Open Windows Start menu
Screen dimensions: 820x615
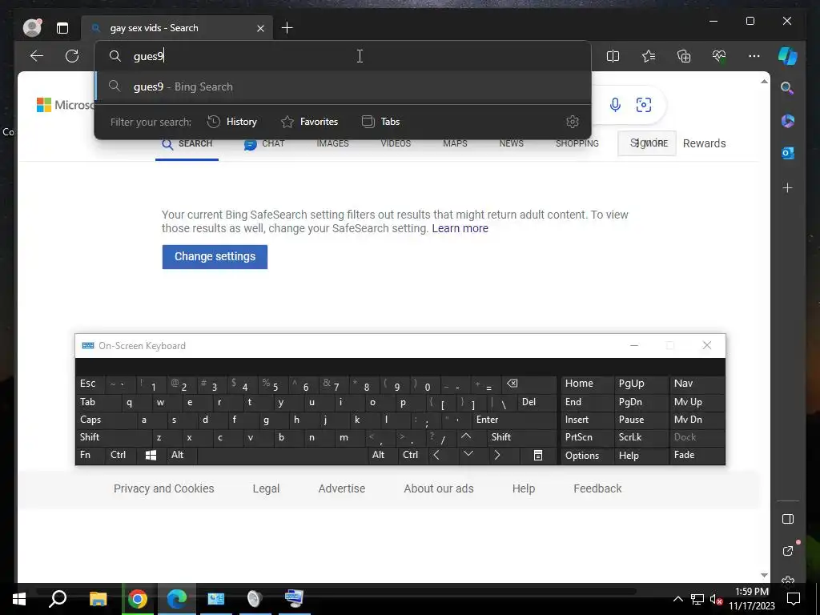tap(19, 599)
